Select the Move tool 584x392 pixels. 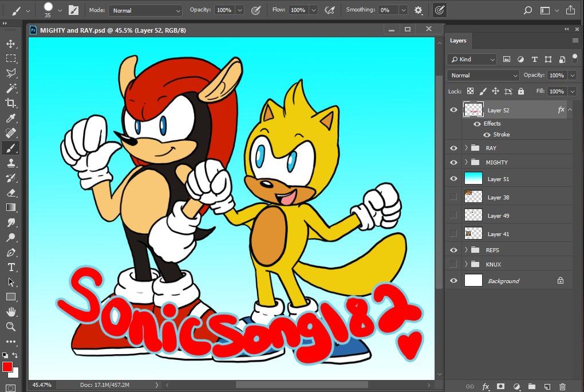pos(11,44)
